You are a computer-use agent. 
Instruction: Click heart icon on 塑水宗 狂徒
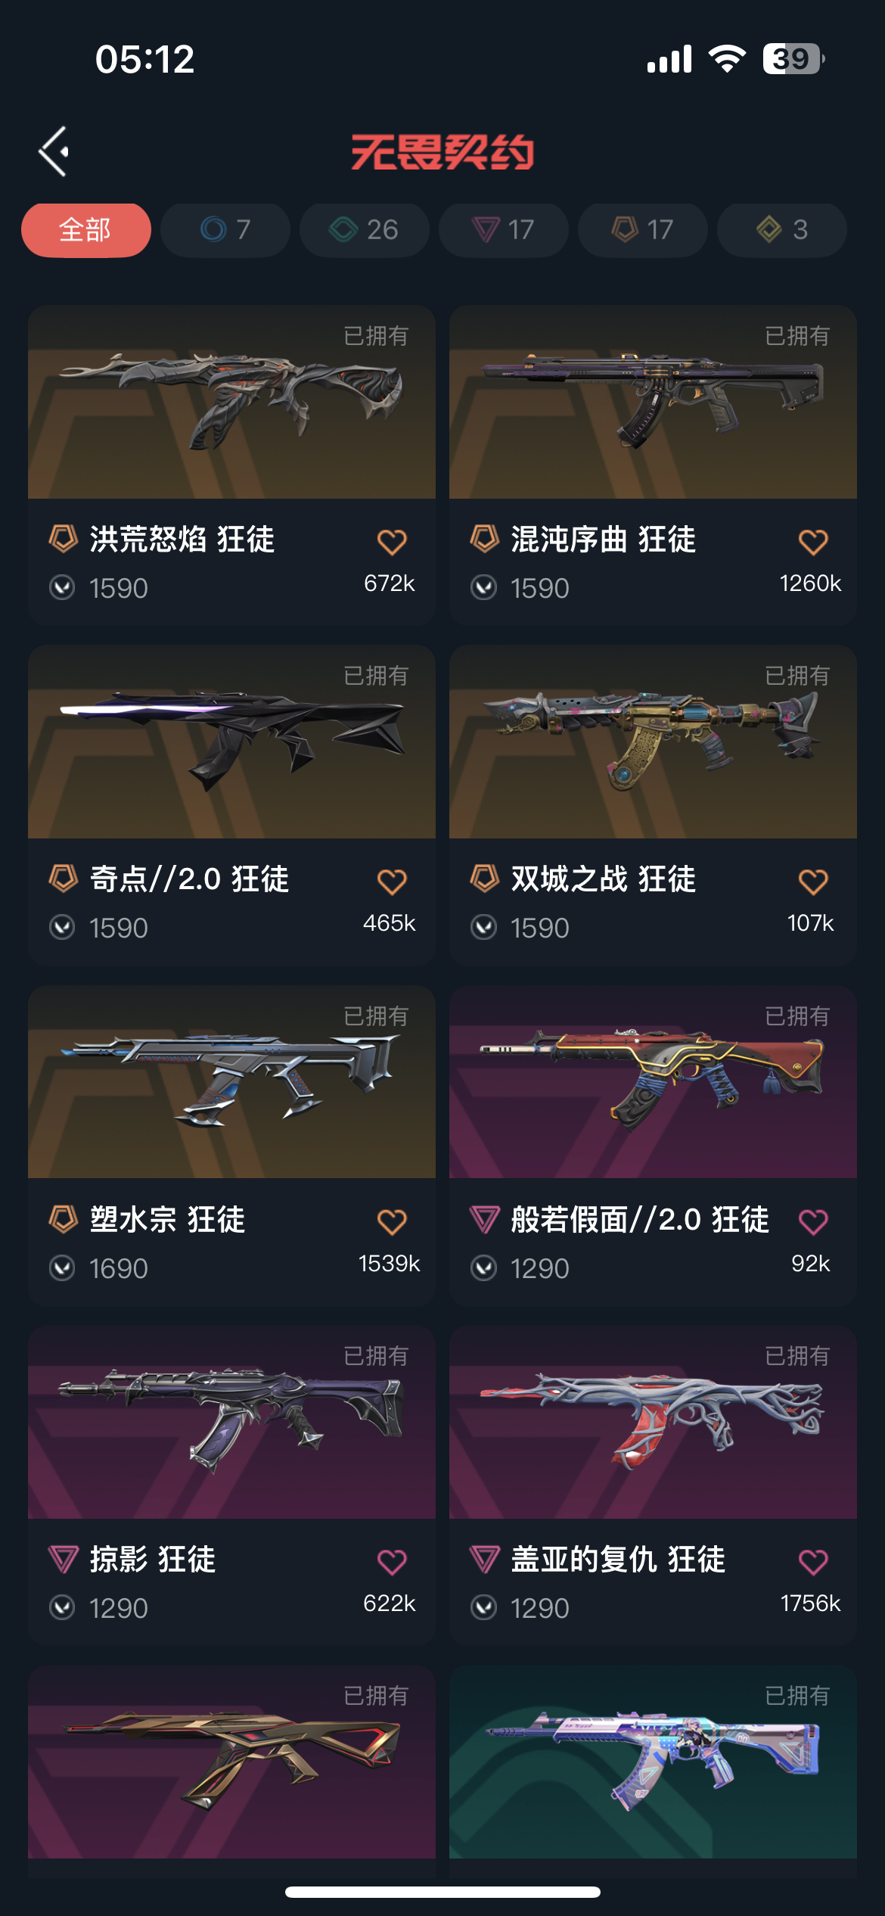click(x=392, y=1221)
